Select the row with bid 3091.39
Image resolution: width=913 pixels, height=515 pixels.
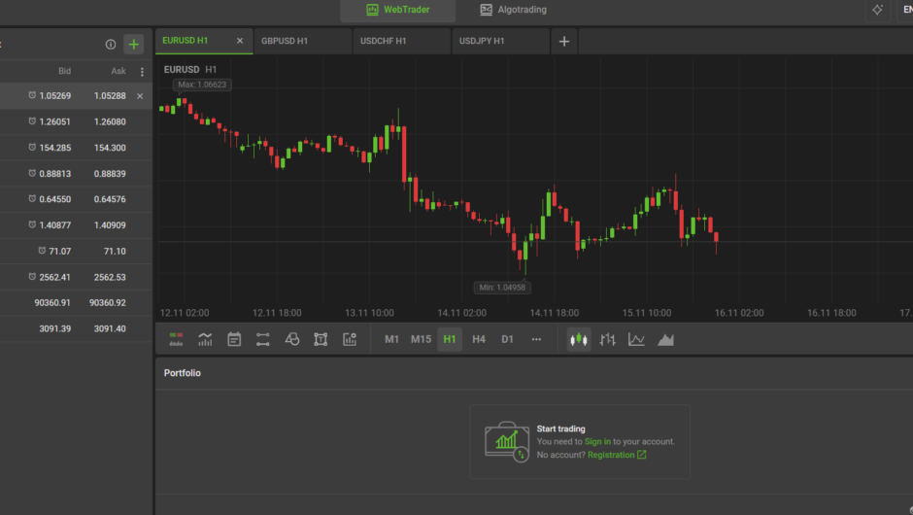coord(76,328)
